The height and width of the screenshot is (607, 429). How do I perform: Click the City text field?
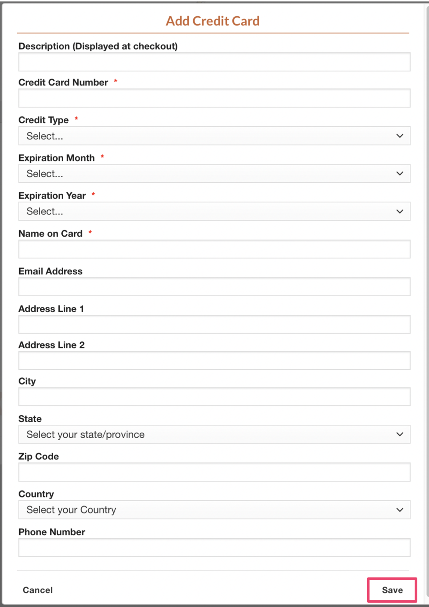214,397
